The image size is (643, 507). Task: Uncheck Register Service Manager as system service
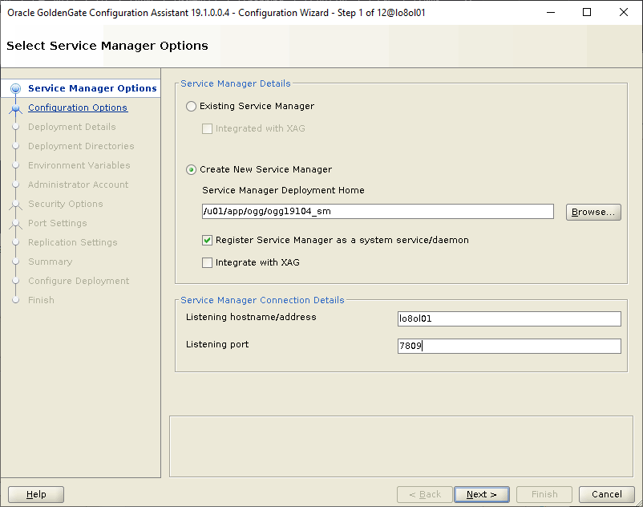(x=208, y=240)
